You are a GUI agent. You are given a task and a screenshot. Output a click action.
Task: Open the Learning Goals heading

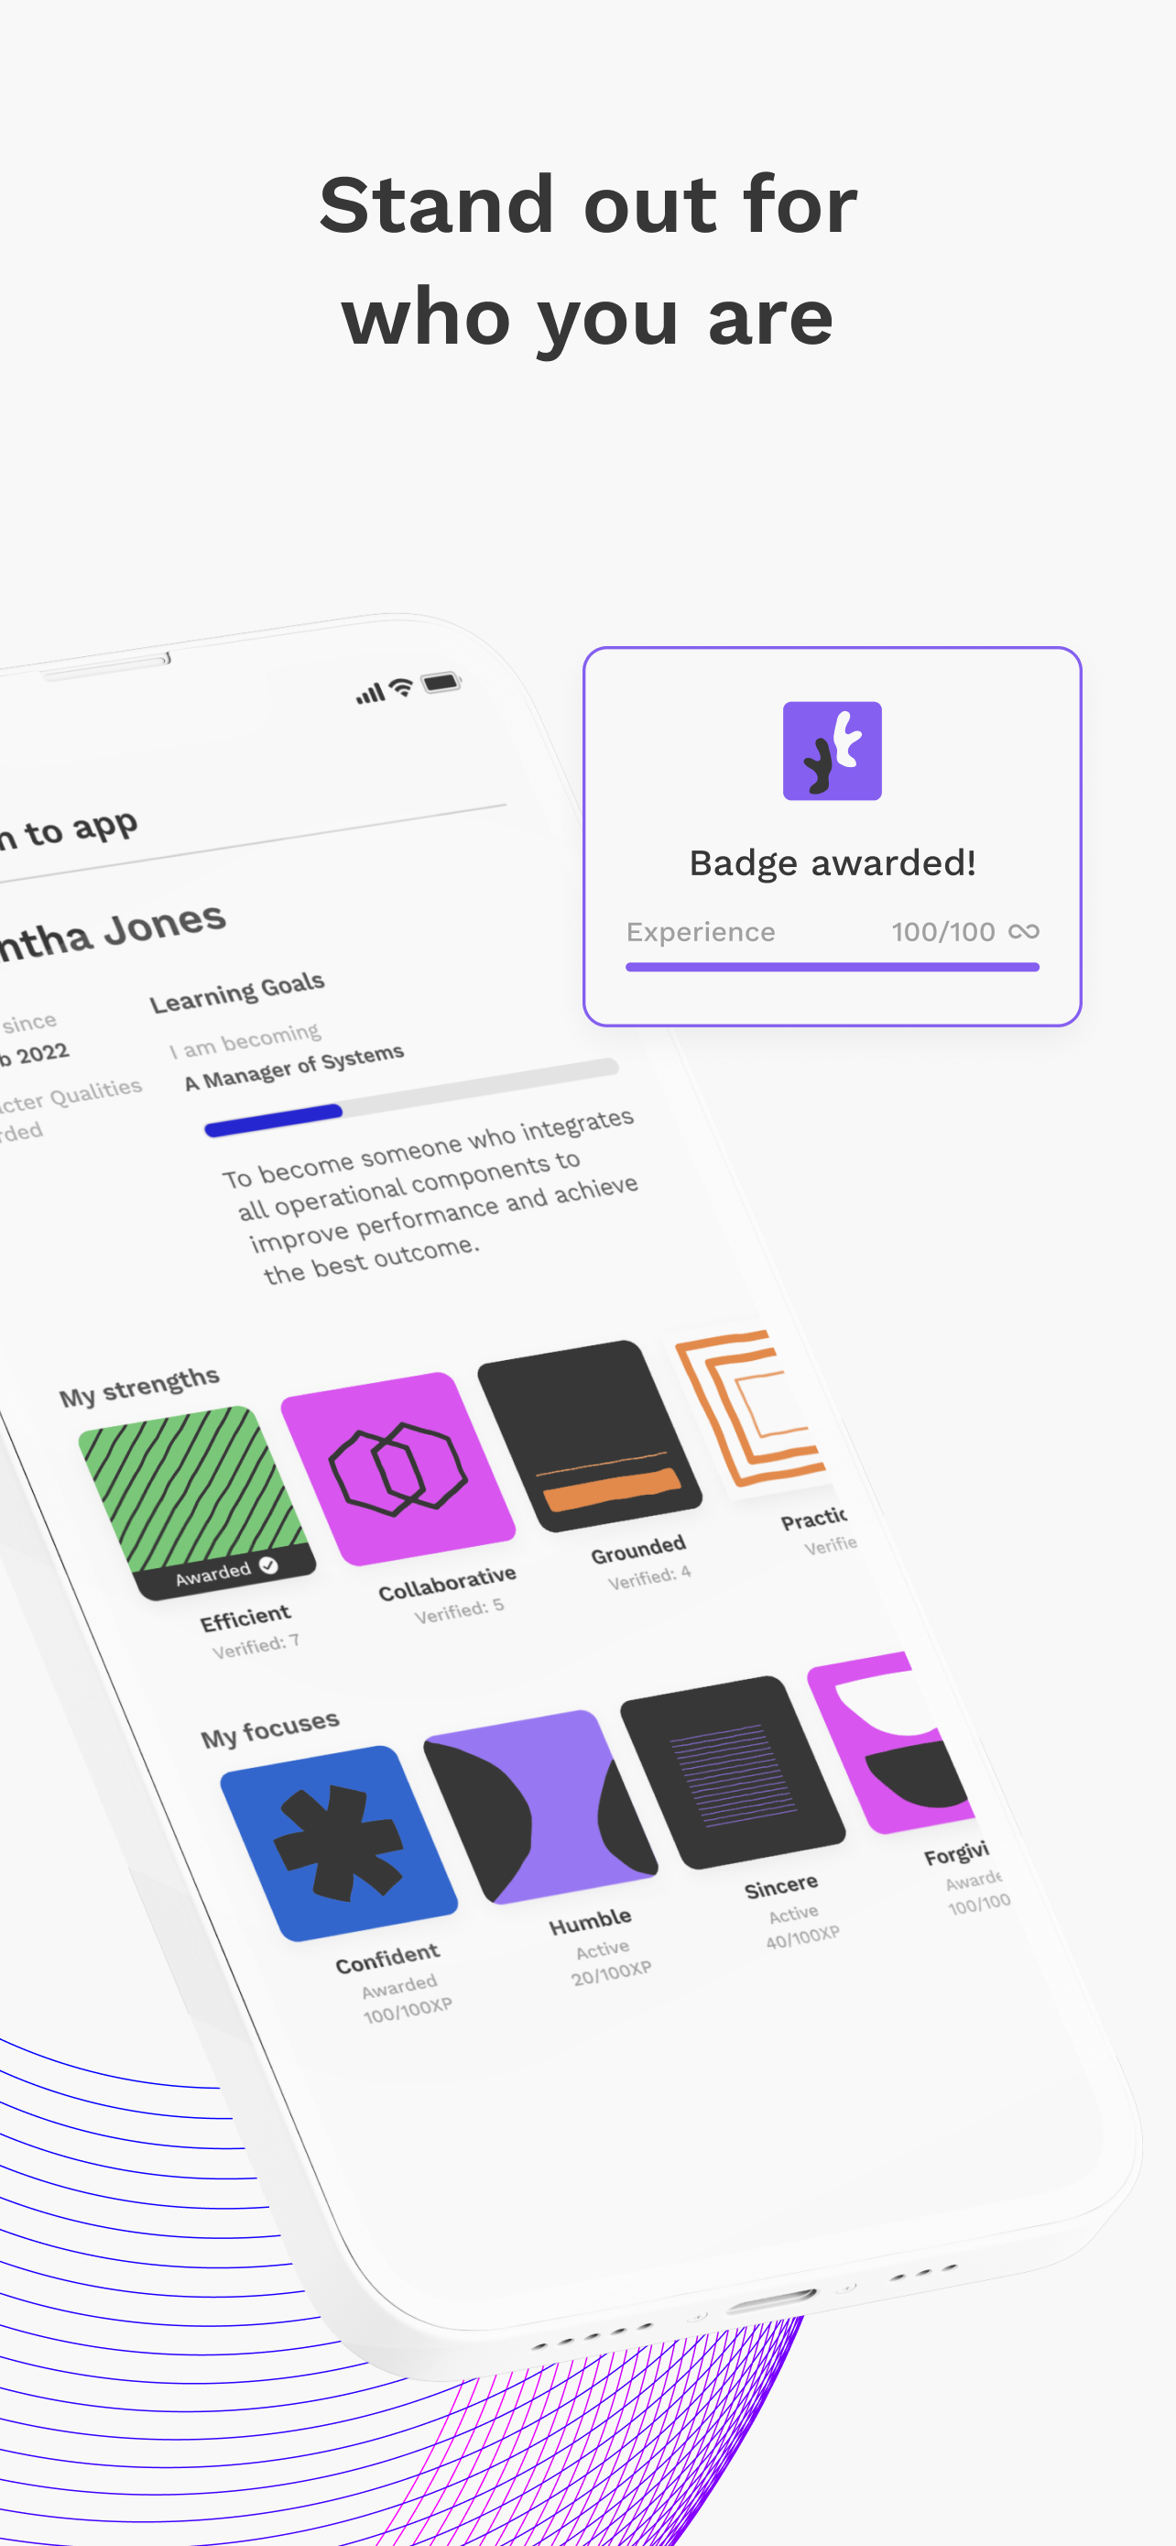237,993
